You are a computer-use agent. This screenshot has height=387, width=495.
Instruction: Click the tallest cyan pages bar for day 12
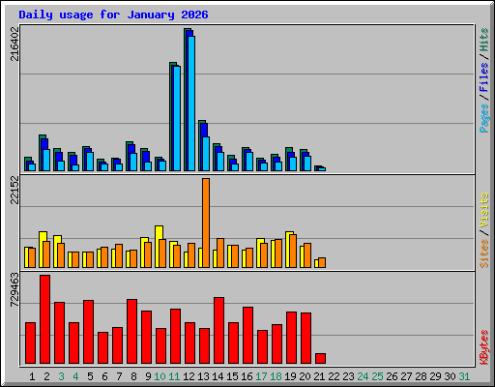pos(191,104)
